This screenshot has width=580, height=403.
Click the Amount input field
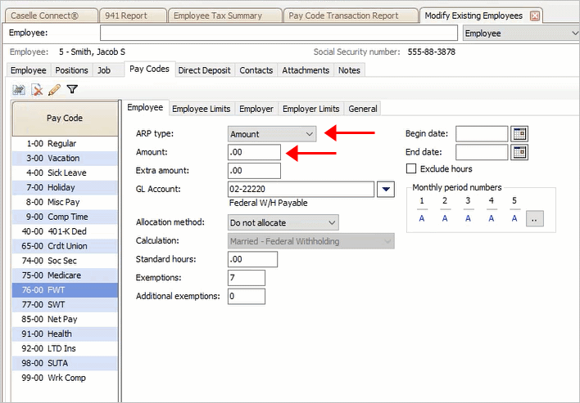254,152
